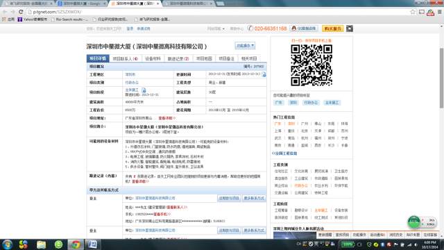Open the 帮助中心 help center link
This screenshot has width=444, height=250.
click(237, 28)
